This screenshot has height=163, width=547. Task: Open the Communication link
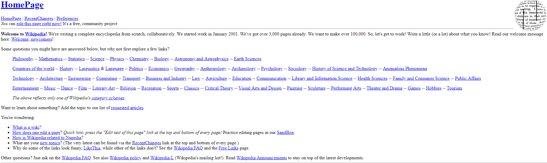click(x=271, y=78)
